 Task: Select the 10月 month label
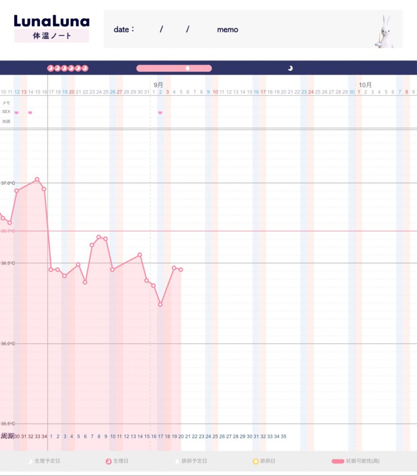click(365, 85)
